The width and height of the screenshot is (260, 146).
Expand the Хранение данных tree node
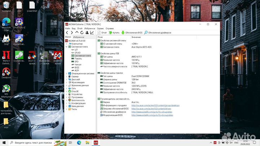(x=67, y=85)
